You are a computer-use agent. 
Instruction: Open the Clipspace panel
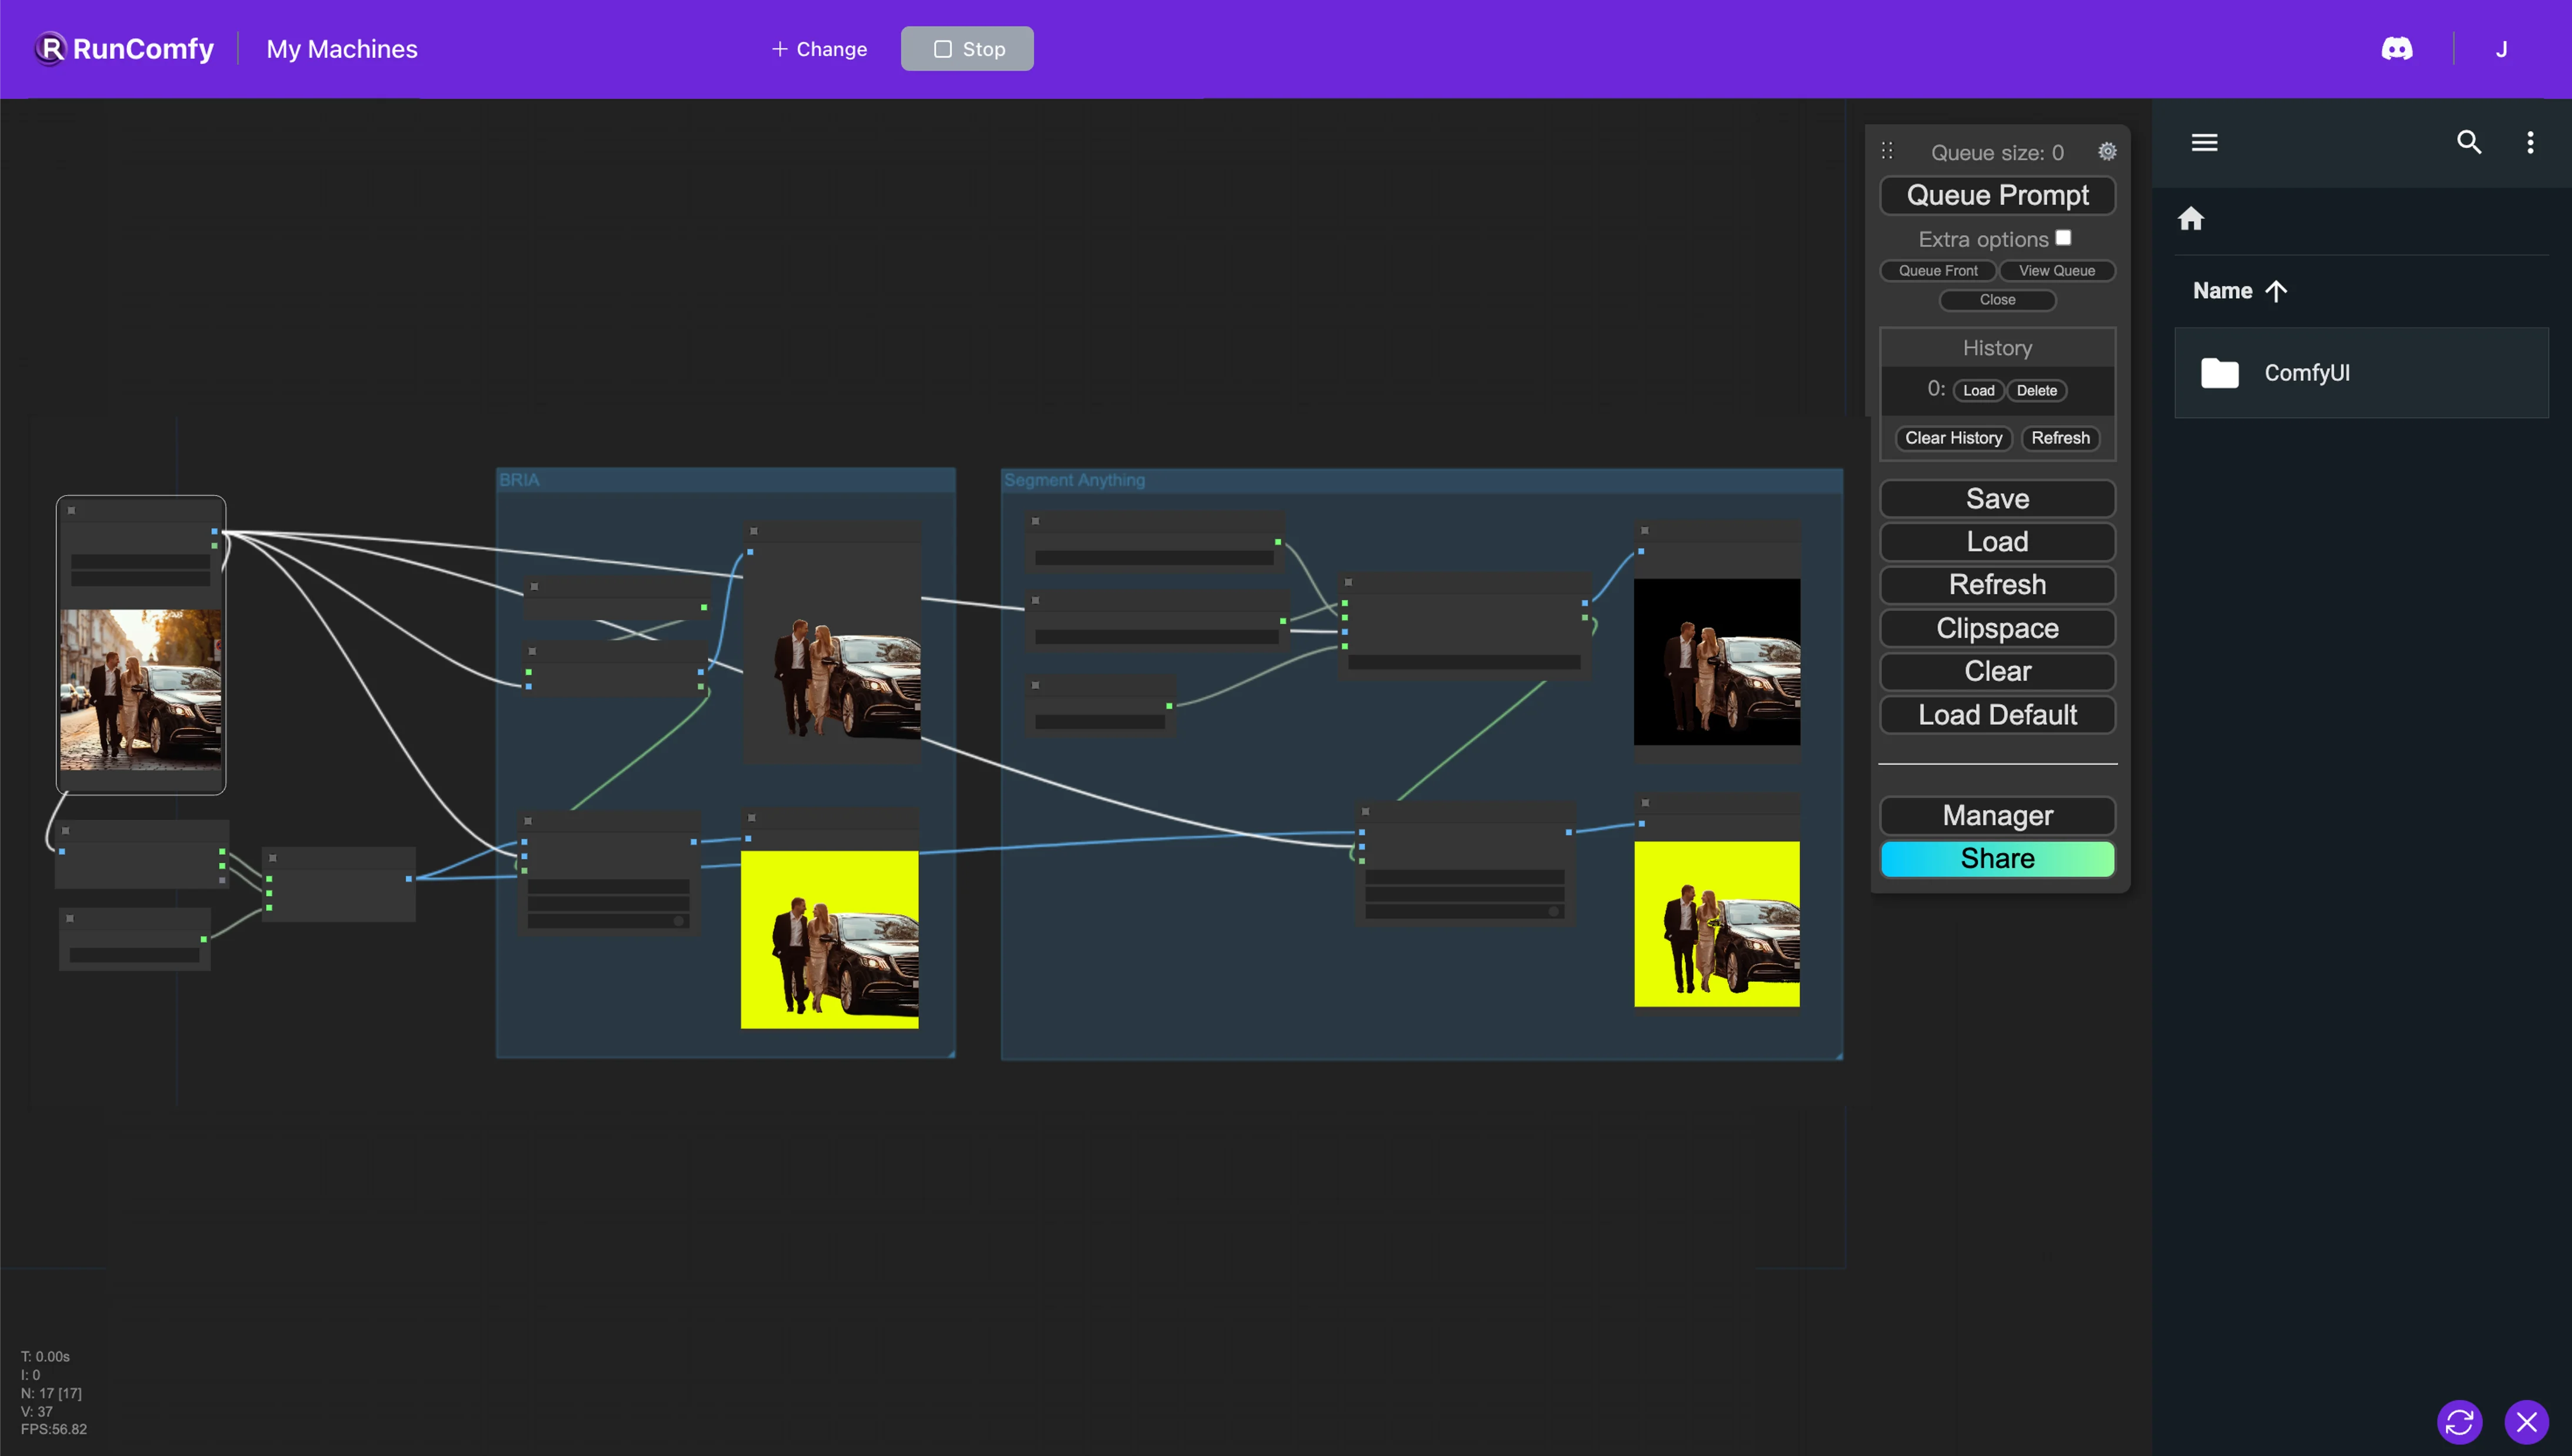(x=1998, y=627)
